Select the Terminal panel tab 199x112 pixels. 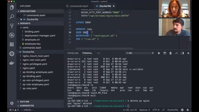point(87,53)
